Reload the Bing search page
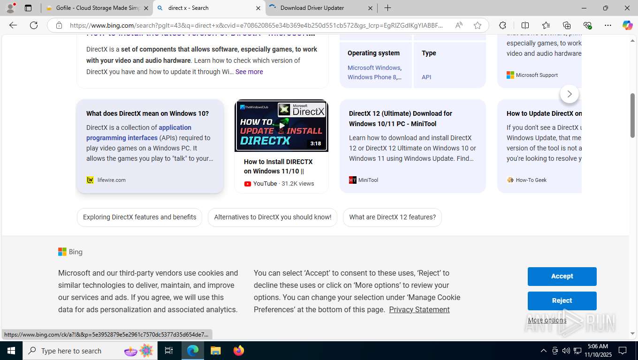Screen dimensions: 638x360 [34, 25]
